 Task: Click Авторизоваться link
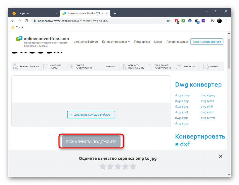177,42
